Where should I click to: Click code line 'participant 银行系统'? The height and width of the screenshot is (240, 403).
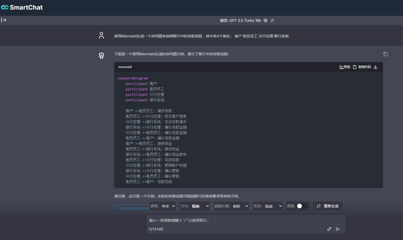[x=145, y=100]
